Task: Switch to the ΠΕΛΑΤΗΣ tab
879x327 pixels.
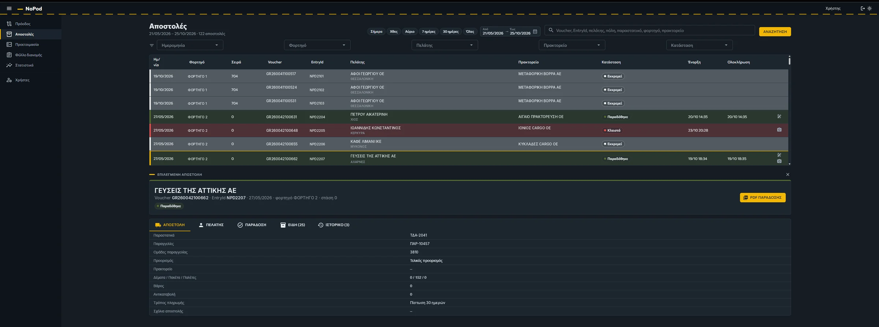Action: 211,225
